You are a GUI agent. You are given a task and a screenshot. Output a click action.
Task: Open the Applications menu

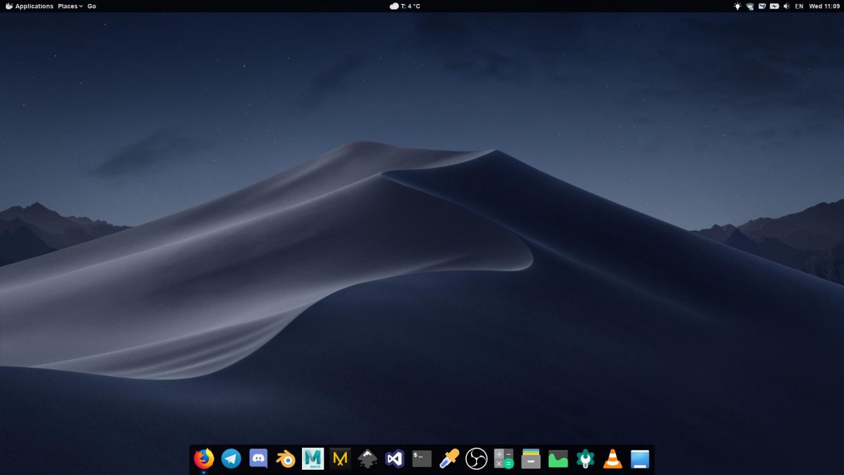(x=30, y=6)
